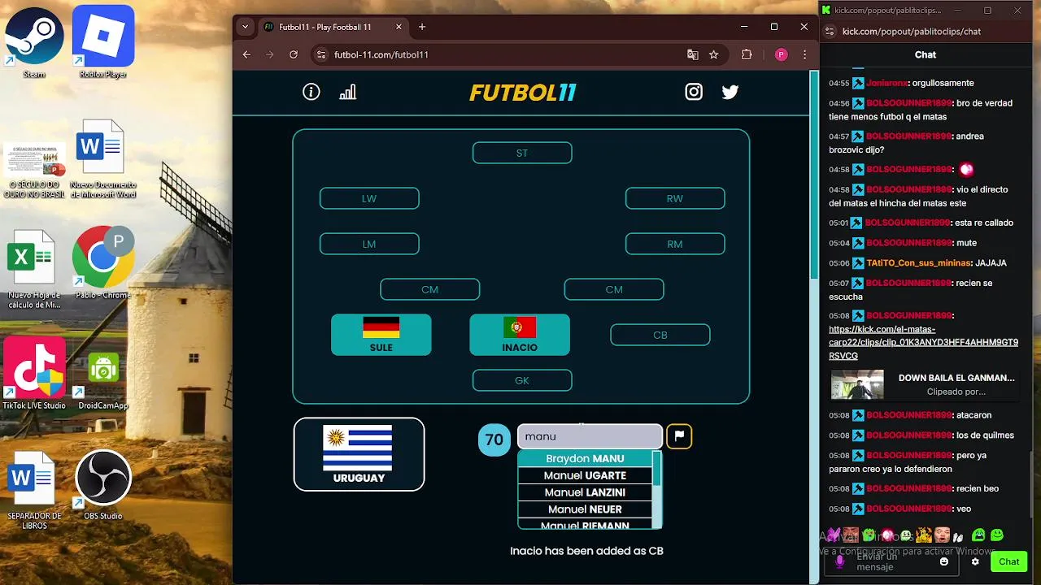Select the LW position slot

(369, 198)
